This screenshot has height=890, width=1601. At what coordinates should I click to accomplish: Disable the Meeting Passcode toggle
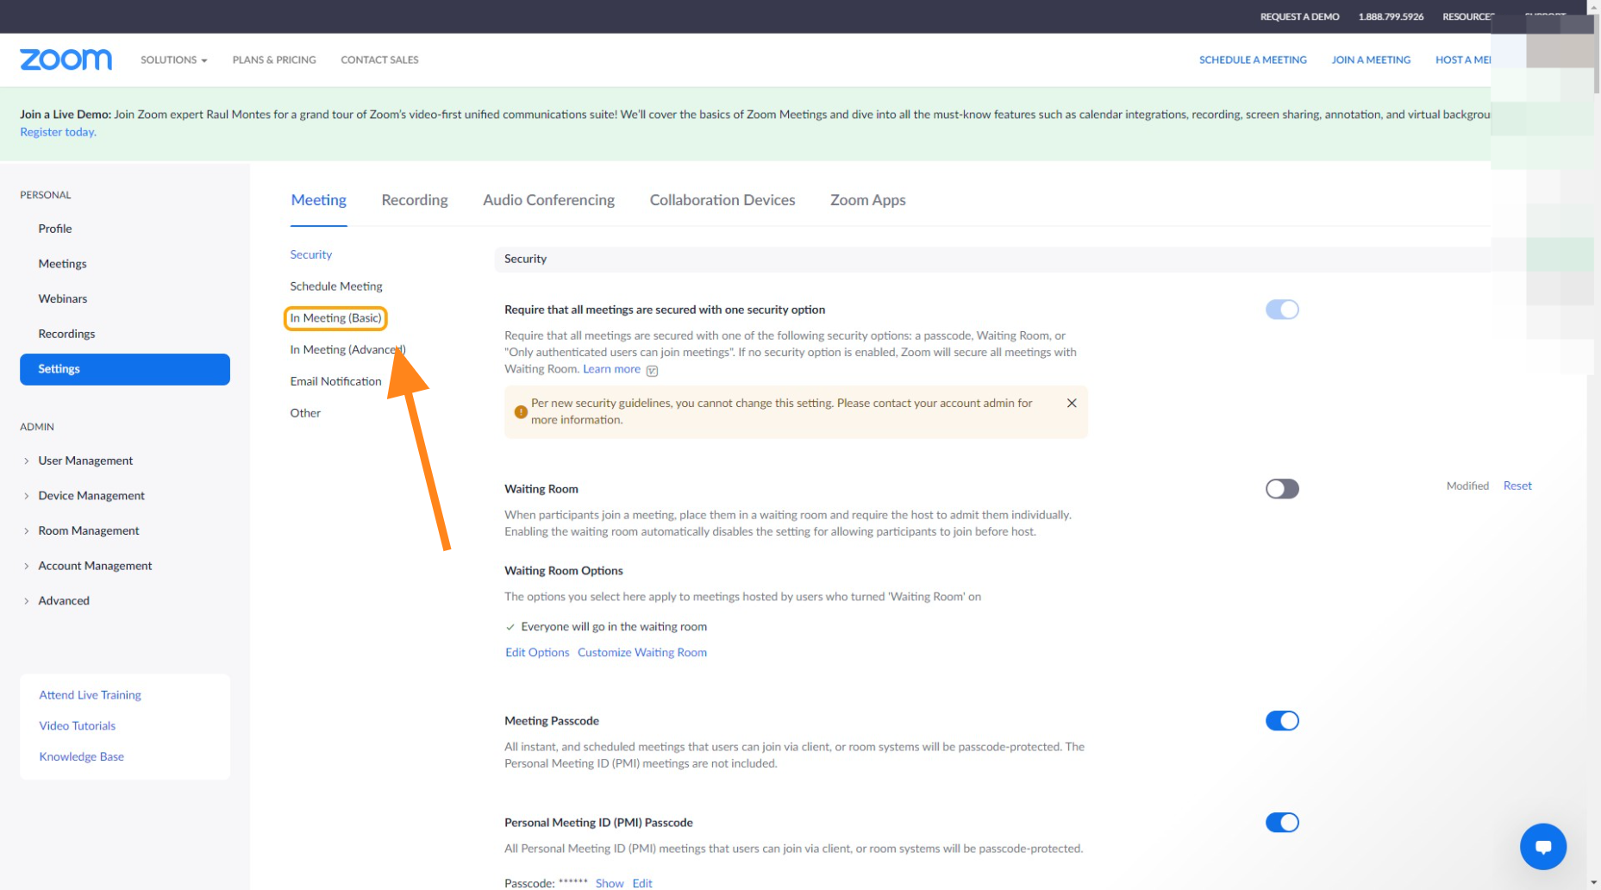coord(1281,721)
